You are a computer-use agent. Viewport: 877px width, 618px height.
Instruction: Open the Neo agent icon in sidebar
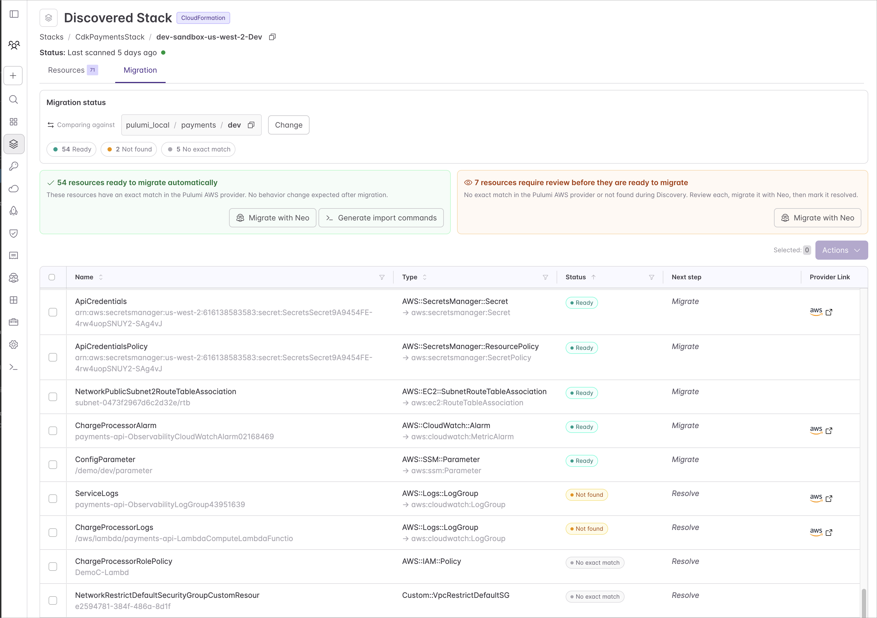click(13, 277)
